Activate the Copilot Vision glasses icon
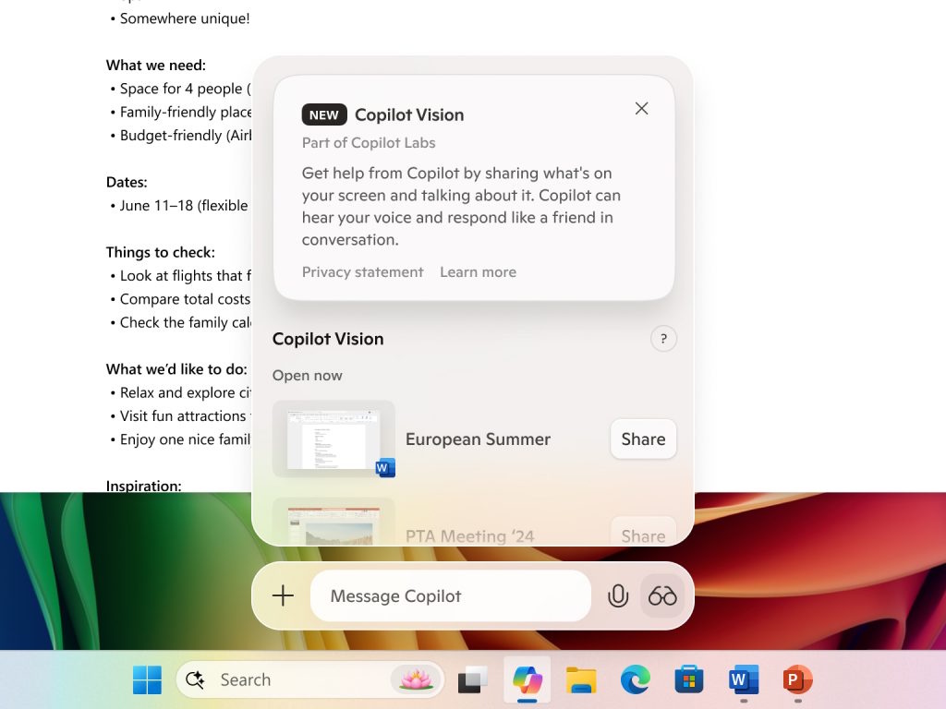This screenshot has height=709, width=946. 661,595
